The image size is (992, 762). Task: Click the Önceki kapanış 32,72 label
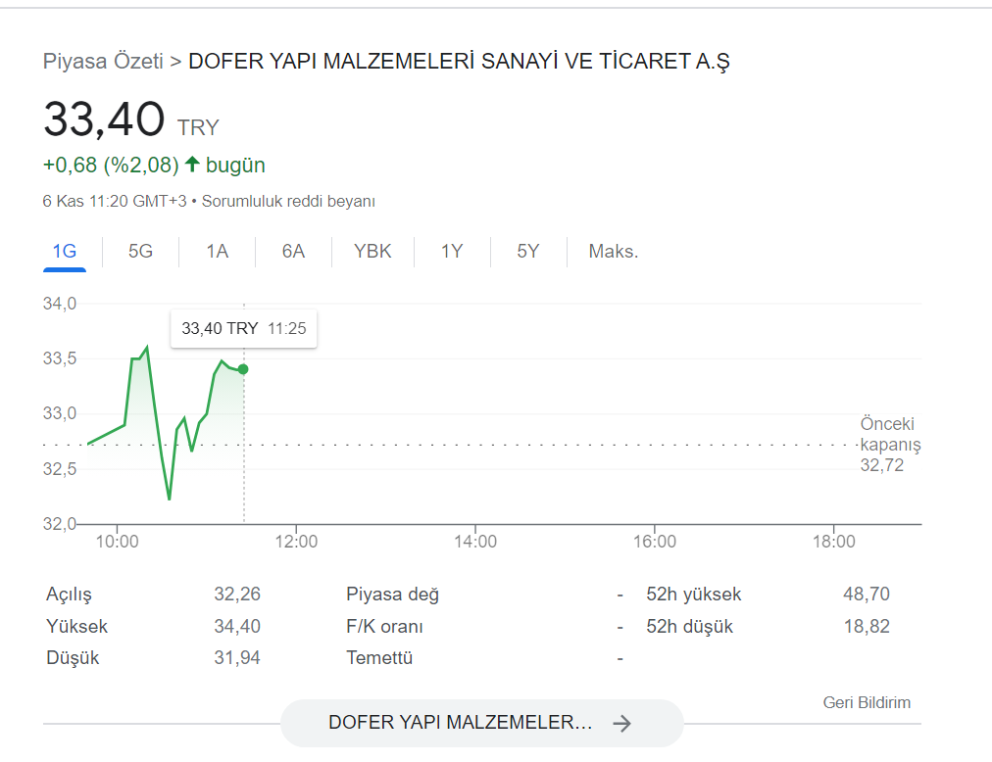(889, 445)
